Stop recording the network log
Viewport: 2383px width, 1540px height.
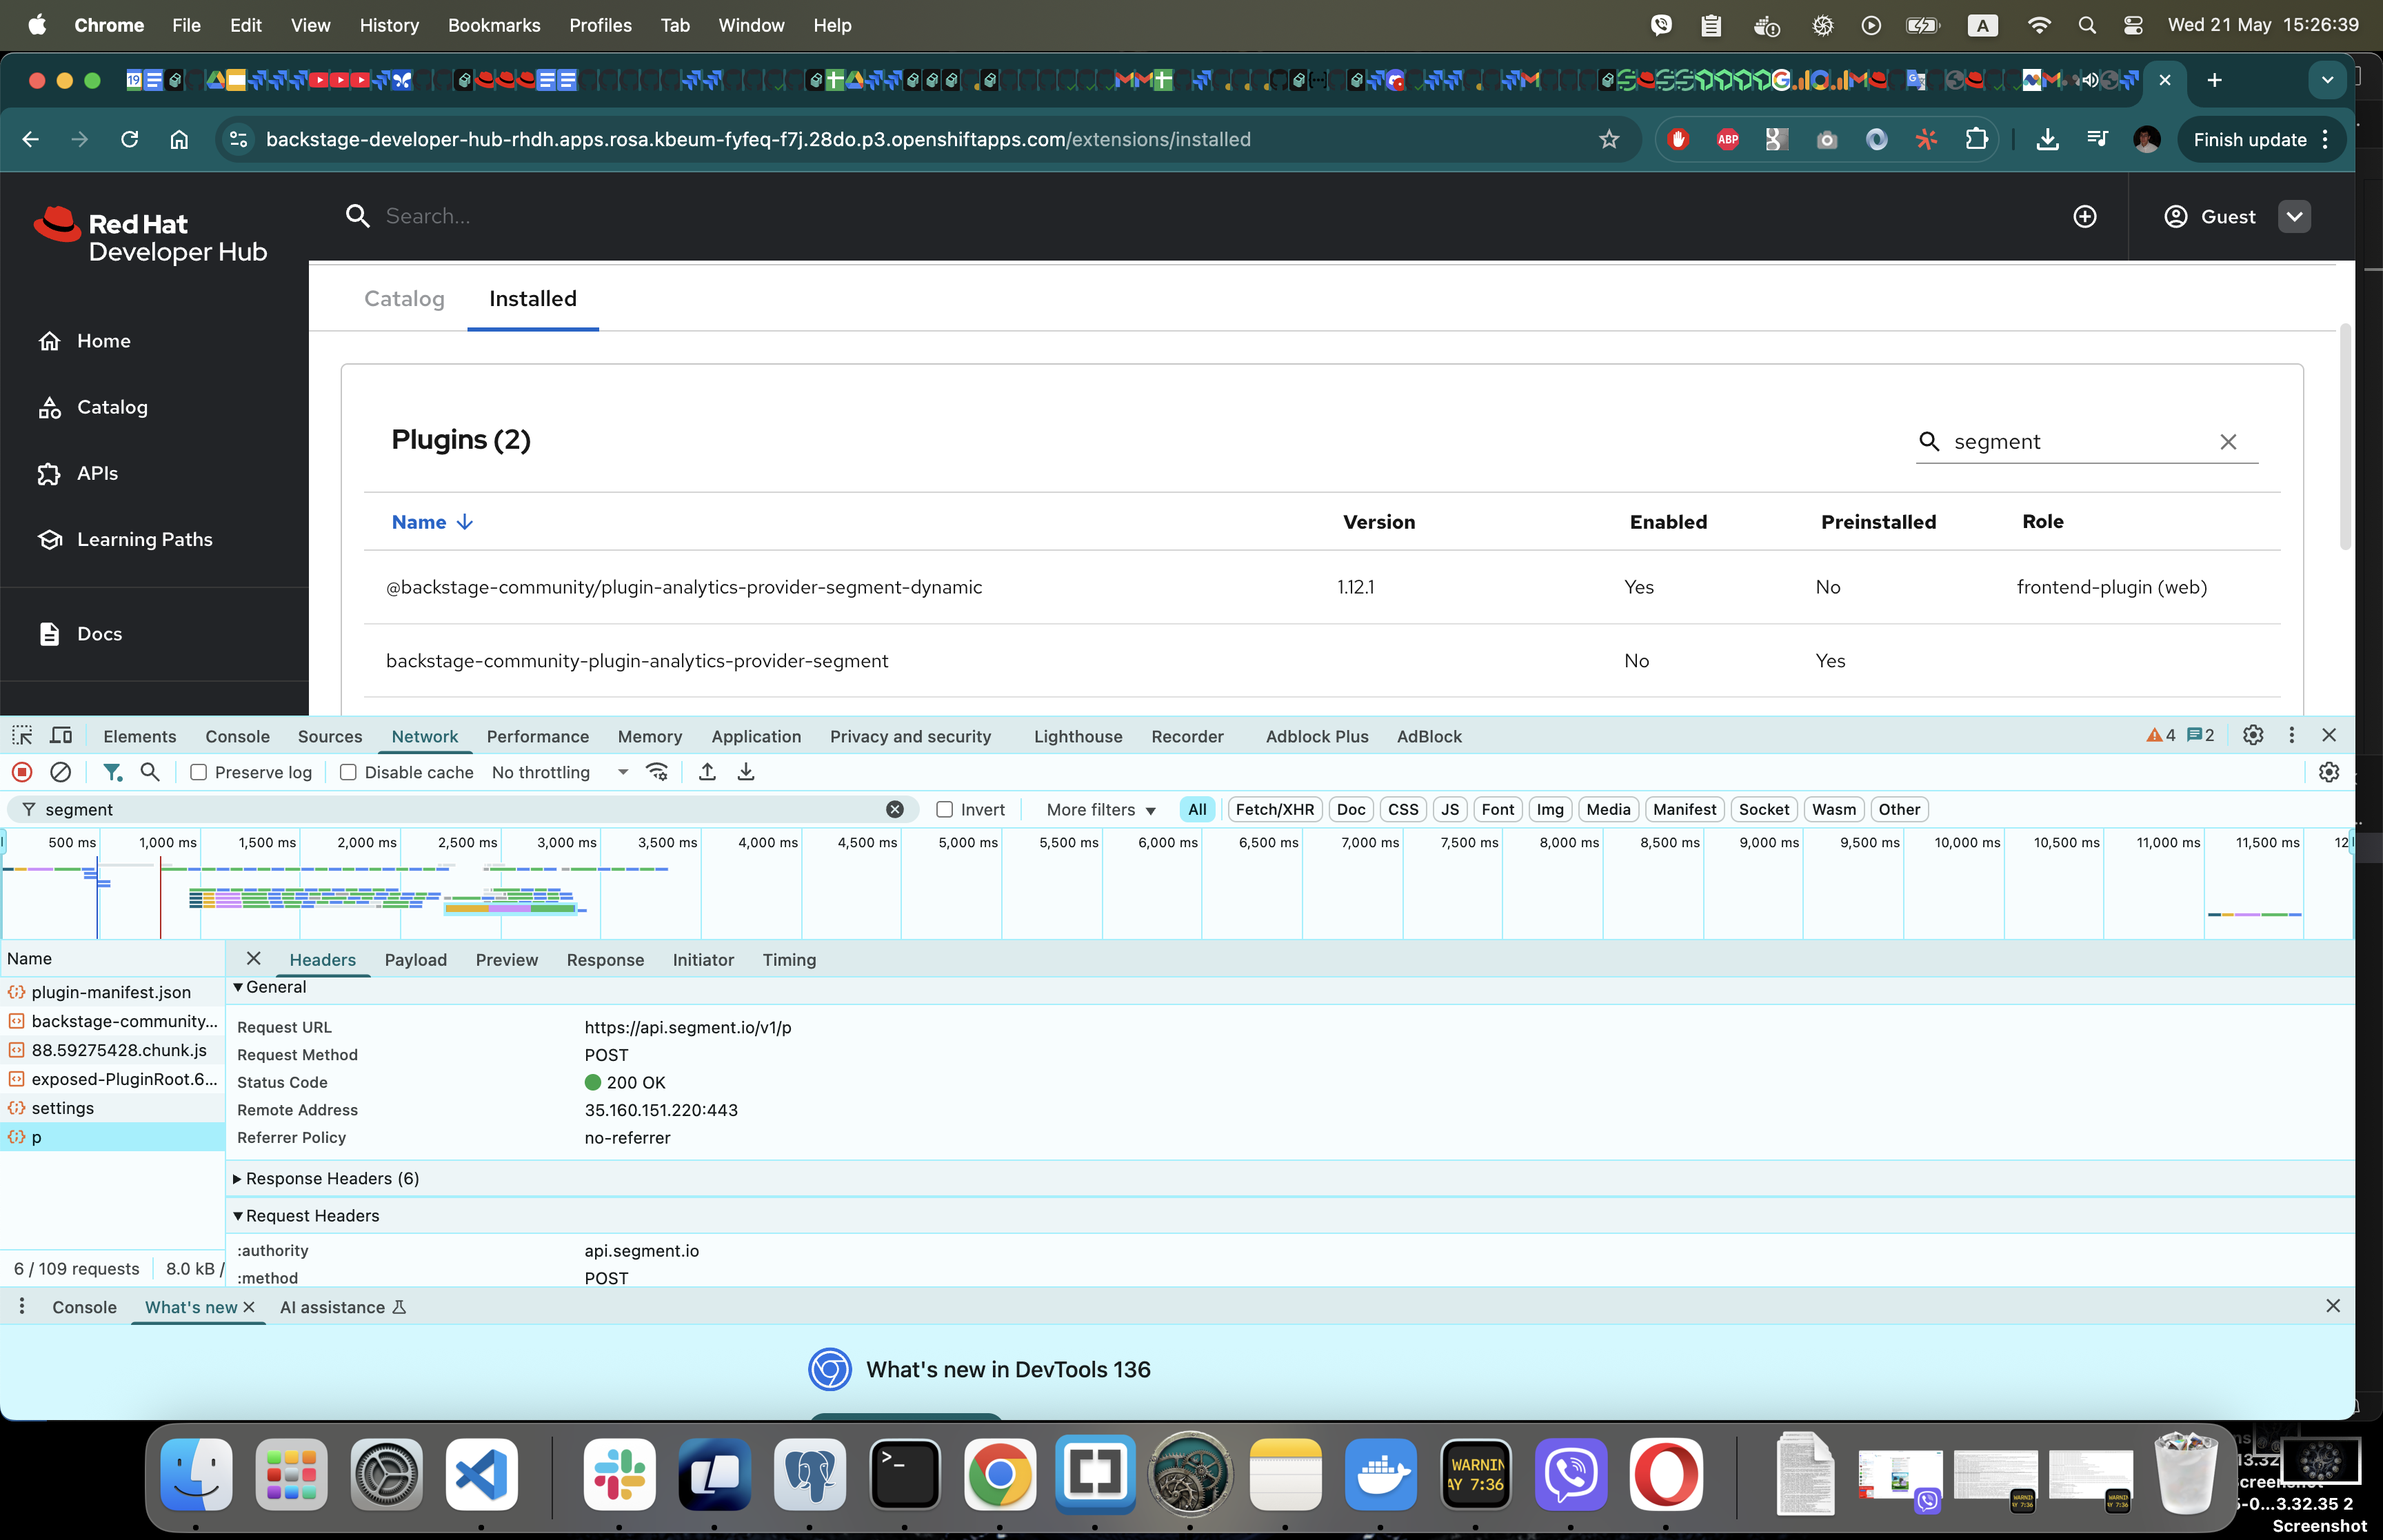pos(22,772)
